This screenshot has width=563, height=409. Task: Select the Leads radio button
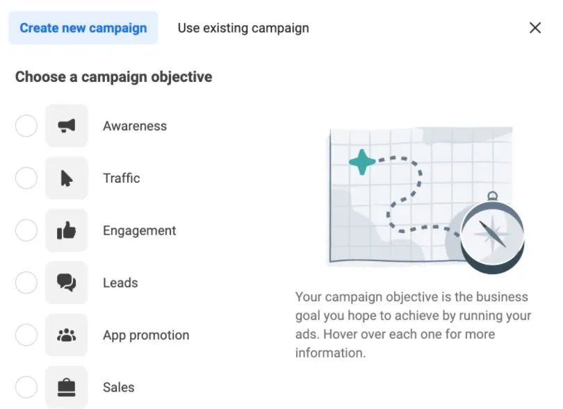(x=26, y=283)
